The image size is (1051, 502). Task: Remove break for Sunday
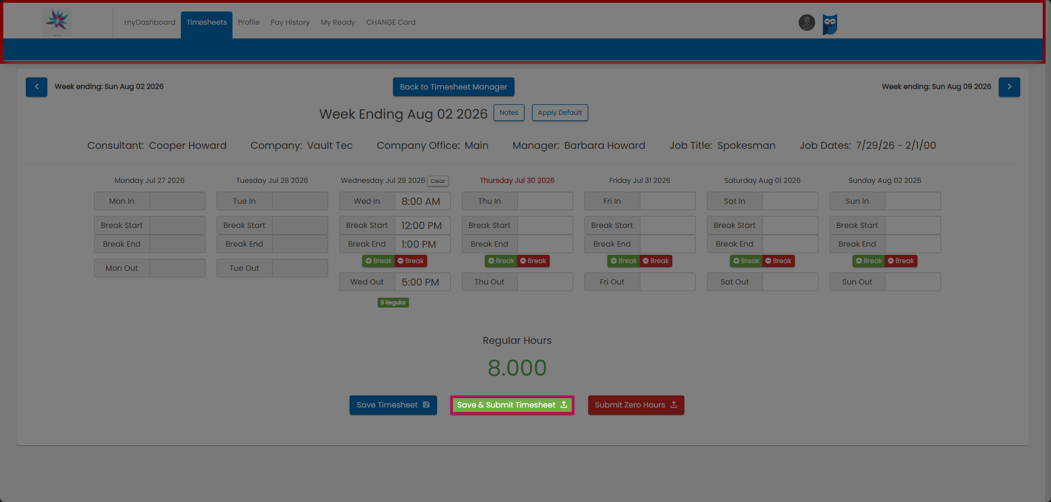(x=901, y=261)
